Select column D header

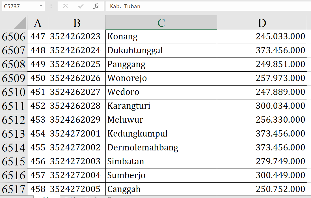click(262, 23)
